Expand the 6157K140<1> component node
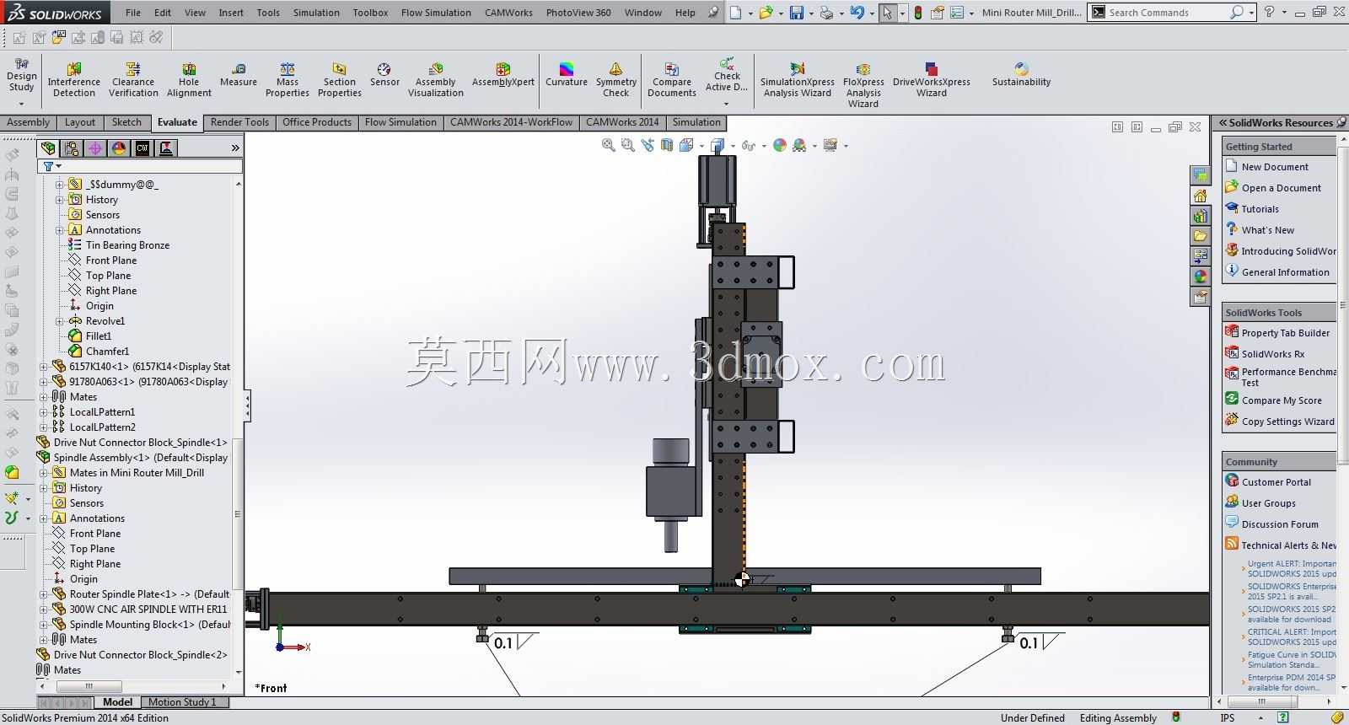This screenshot has width=1349, height=725. click(x=44, y=367)
